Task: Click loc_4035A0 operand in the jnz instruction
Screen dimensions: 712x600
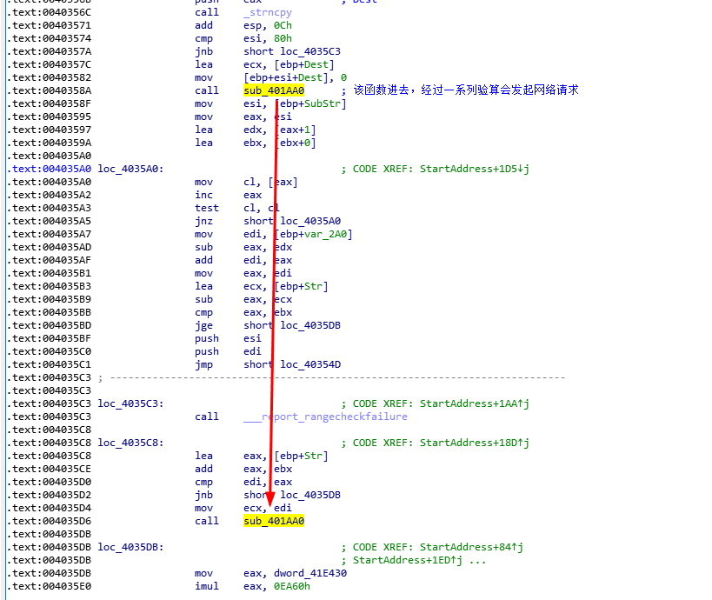Action: pos(309,221)
